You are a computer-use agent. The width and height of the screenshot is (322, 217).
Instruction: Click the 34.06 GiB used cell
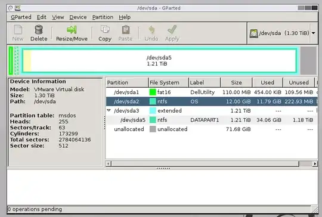[x=269, y=120]
